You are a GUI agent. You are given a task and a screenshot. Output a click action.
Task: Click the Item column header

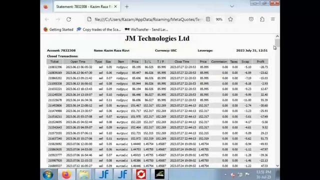pos(121,61)
